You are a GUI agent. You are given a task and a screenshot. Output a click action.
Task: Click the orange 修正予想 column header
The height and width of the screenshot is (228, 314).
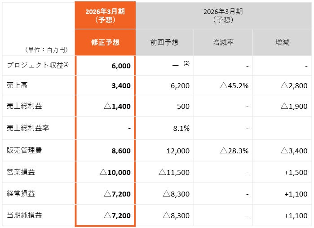click(106, 43)
